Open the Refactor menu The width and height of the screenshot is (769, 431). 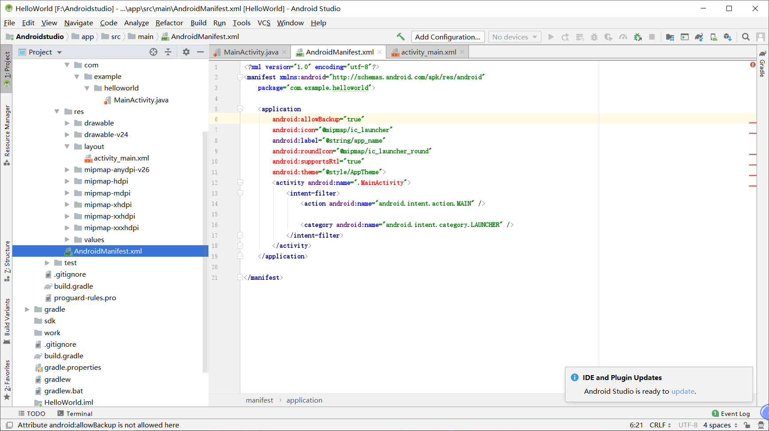pyautogui.click(x=169, y=23)
